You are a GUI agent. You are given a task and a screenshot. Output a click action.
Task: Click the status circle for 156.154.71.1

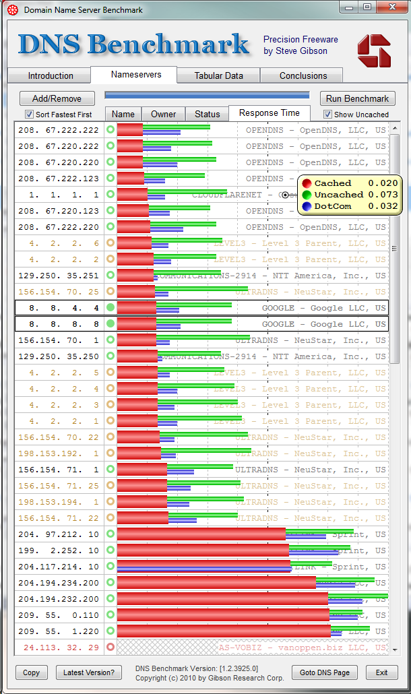click(110, 469)
